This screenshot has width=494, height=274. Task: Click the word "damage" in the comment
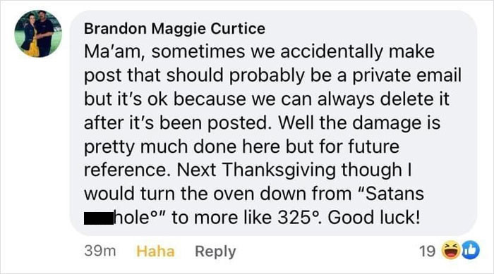[387, 123]
